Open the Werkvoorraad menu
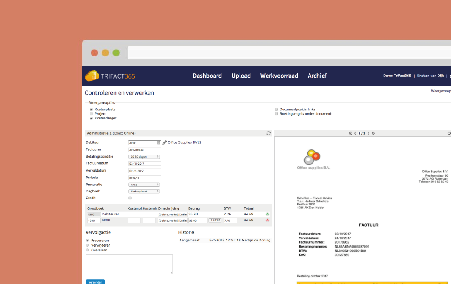 tap(279, 76)
